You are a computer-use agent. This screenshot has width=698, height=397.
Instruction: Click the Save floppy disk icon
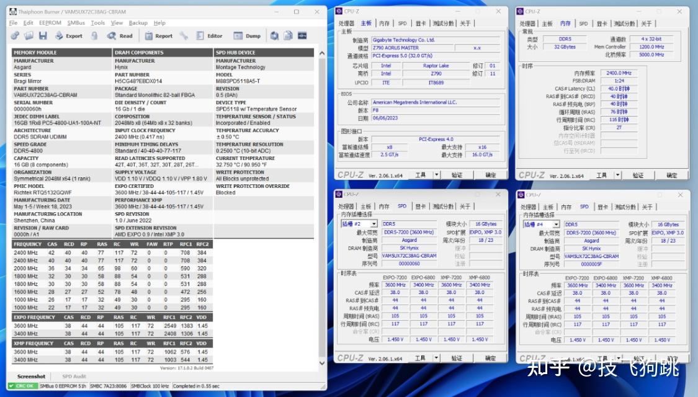[43, 35]
